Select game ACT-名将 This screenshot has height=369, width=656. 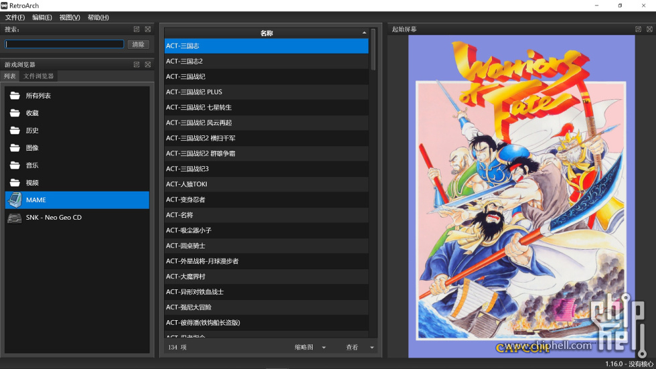(266, 215)
